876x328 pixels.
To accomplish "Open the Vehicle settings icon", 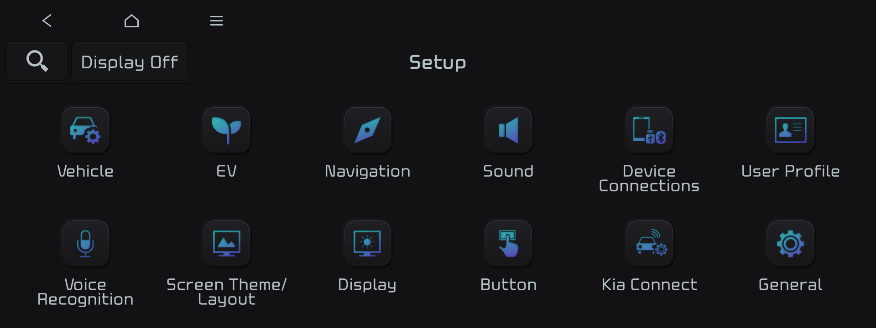I will point(85,130).
